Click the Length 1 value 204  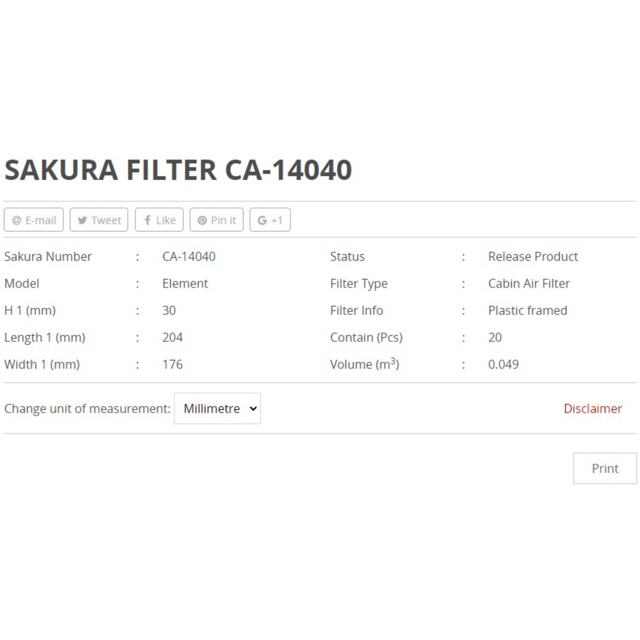coord(172,337)
